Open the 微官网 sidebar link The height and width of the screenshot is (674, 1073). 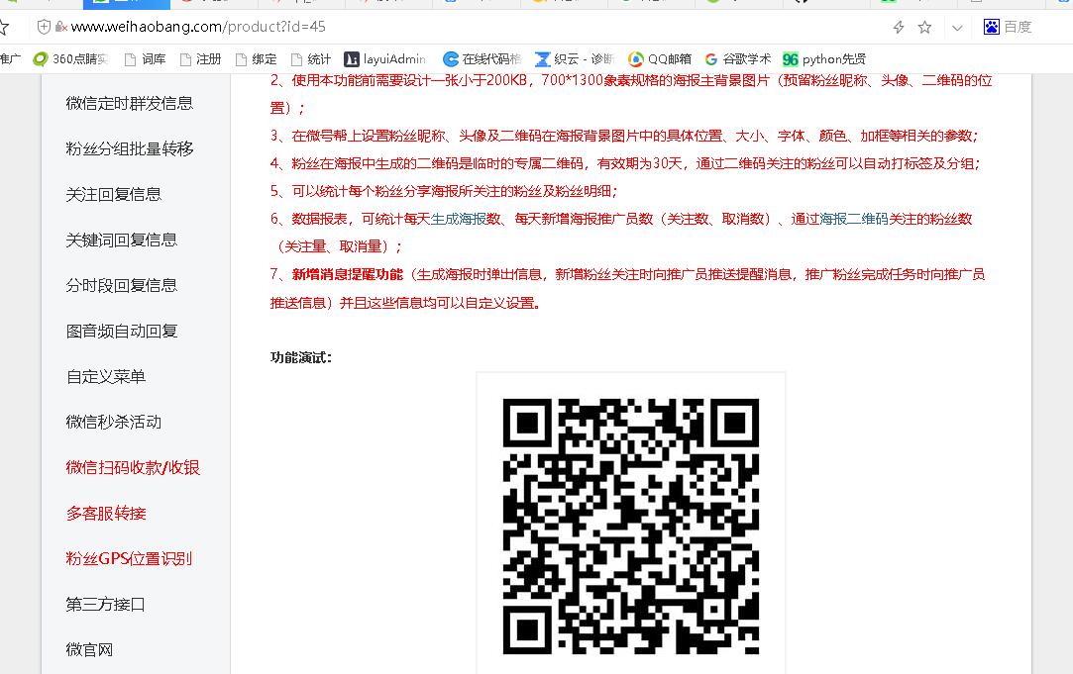87,648
